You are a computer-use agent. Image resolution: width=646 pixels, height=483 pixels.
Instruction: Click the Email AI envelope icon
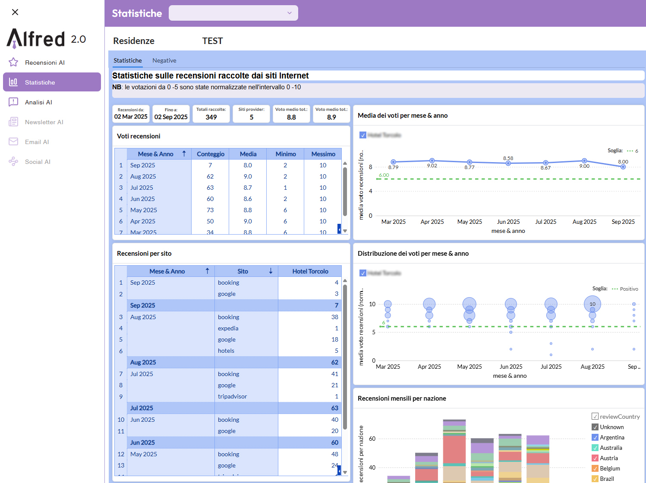[x=13, y=142]
